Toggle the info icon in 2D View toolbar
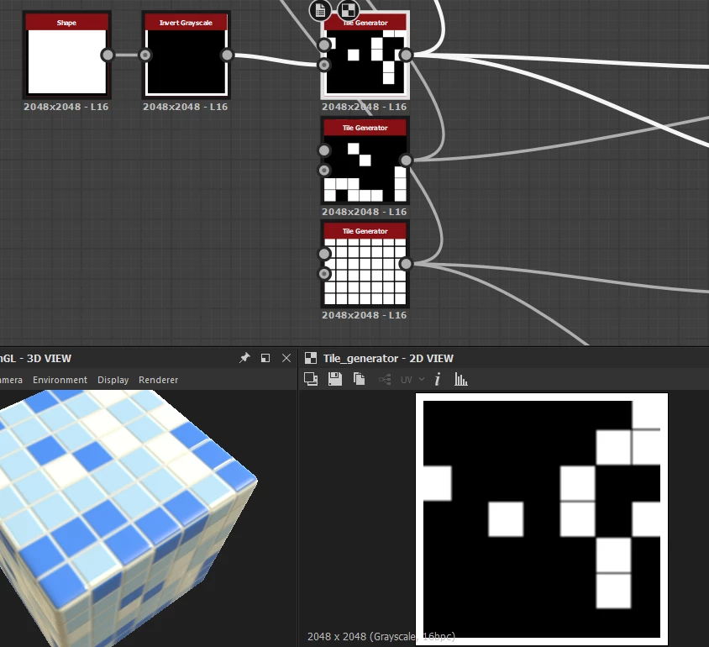The height and width of the screenshot is (647, 709). (438, 379)
